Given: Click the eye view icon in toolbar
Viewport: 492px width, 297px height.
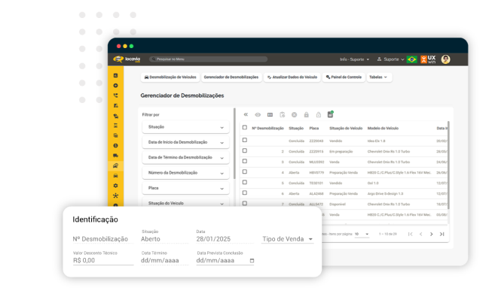Looking at the screenshot, I should tap(258, 114).
